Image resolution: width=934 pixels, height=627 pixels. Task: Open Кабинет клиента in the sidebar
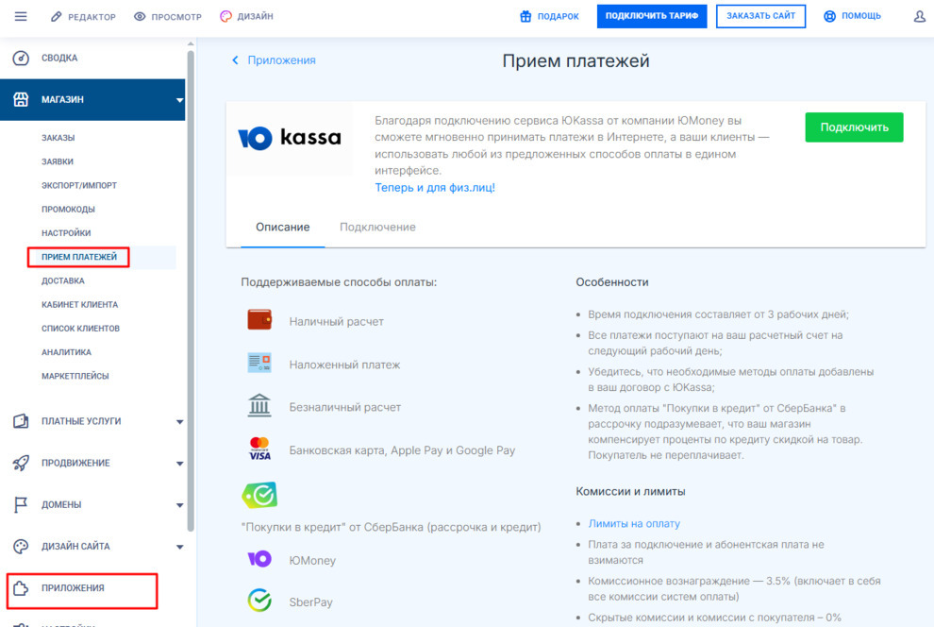(80, 305)
